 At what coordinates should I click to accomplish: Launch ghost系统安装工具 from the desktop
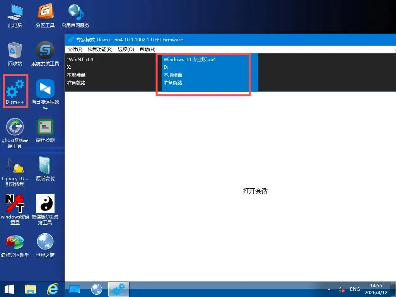pos(15,133)
